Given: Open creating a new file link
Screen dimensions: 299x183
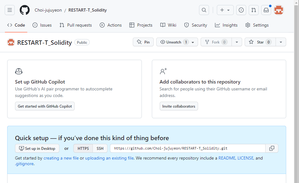Looking at the screenshot, I should (61, 158).
